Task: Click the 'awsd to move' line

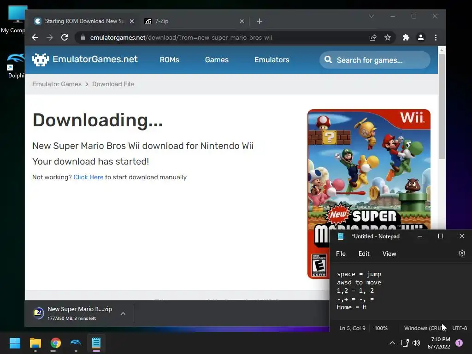Action: (x=359, y=283)
